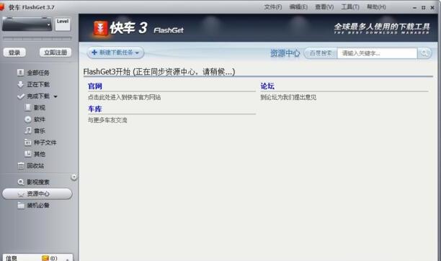441x261 pixels.
Task: Open the 查看(V) menu
Action: (324, 7)
